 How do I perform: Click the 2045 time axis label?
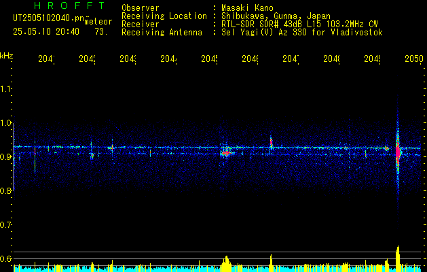pos(209,58)
